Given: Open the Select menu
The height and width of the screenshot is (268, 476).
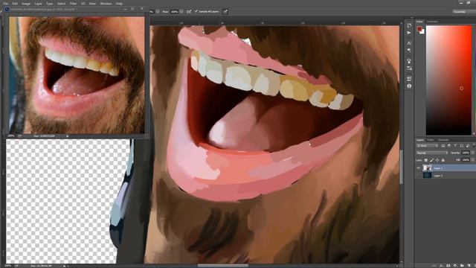Looking at the screenshot, I should [61, 4].
